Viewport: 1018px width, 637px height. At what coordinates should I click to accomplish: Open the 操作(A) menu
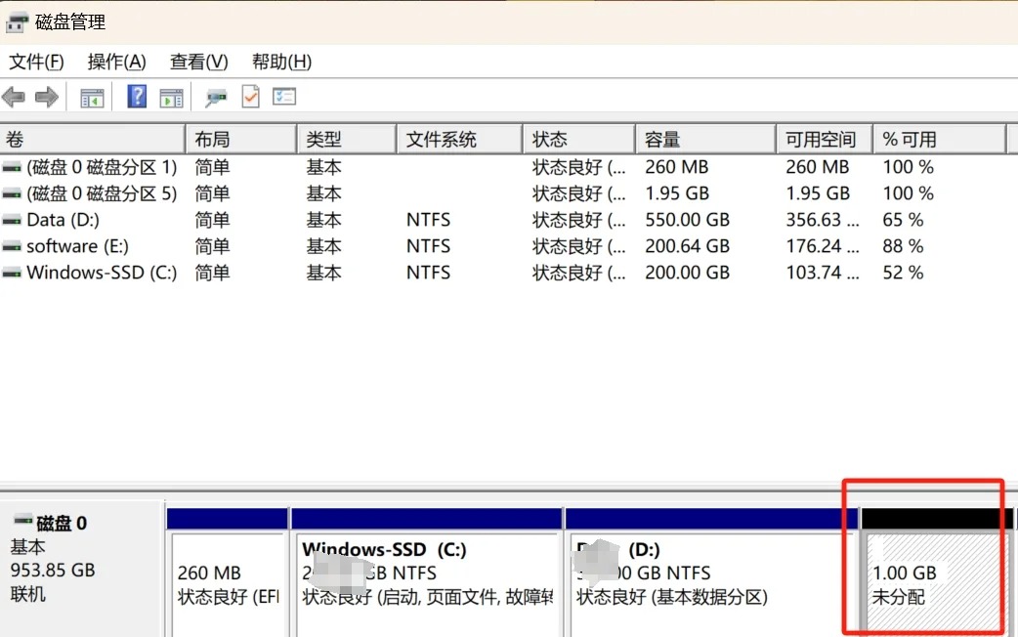click(x=116, y=62)
